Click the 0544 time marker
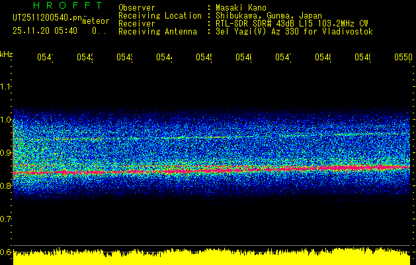 coord(164,58)
